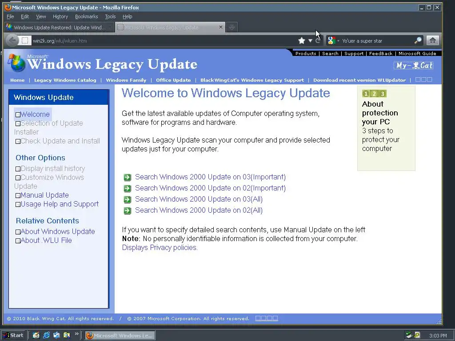Viewport: 455px width, 341px height.
Task: Click the box icon beside About Windows Update
Action: 18,232
